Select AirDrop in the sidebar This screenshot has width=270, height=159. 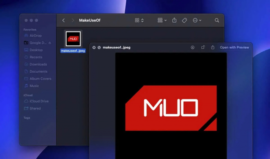35,36
